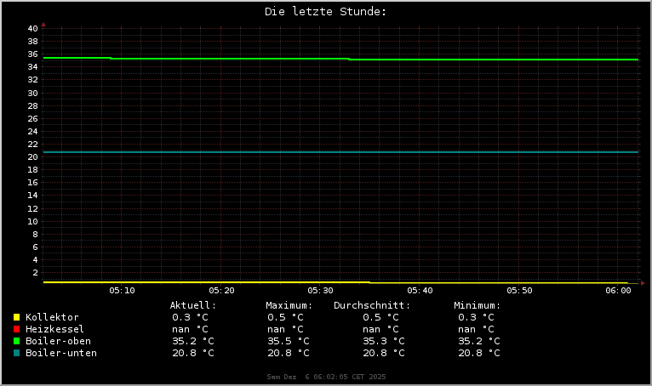The width and height of the screenshot is (652, 386).
Task: Select the green Boiler-oben legend swatch
Action: click(x=16, y=341)
